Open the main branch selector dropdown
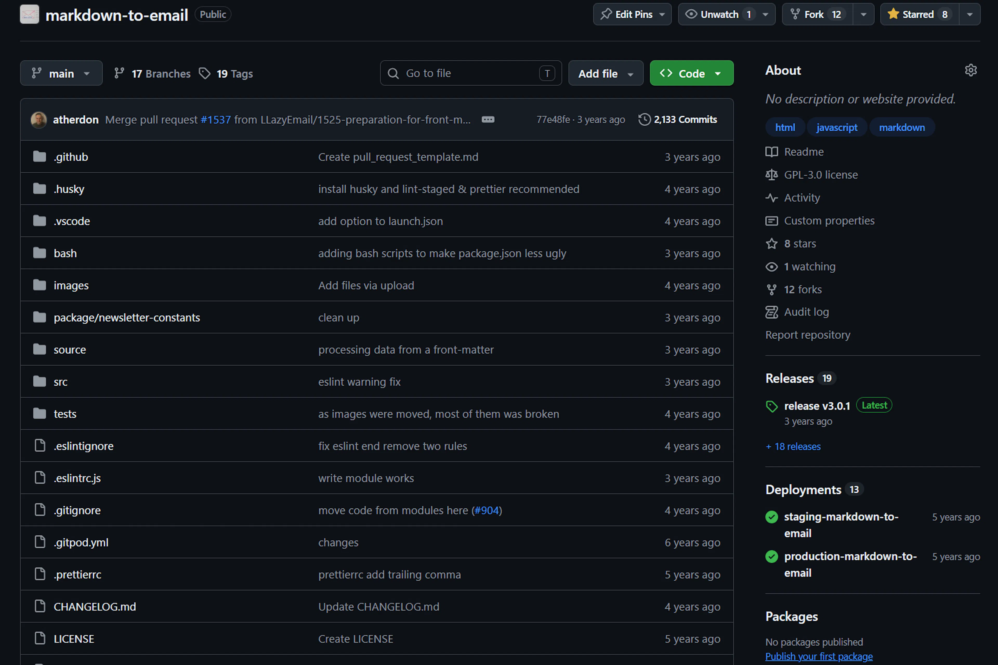 point(61,73)
